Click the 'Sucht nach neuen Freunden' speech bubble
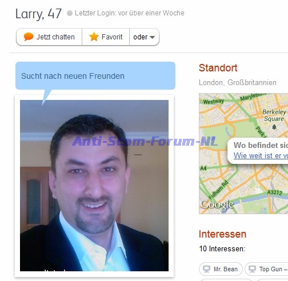Screen dimensions: 288x281 (95, 76)
